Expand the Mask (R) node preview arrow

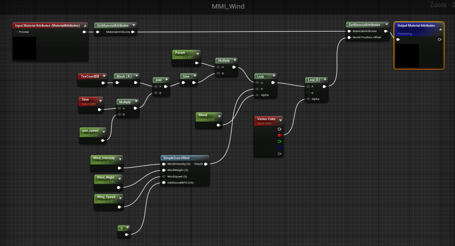136,76
